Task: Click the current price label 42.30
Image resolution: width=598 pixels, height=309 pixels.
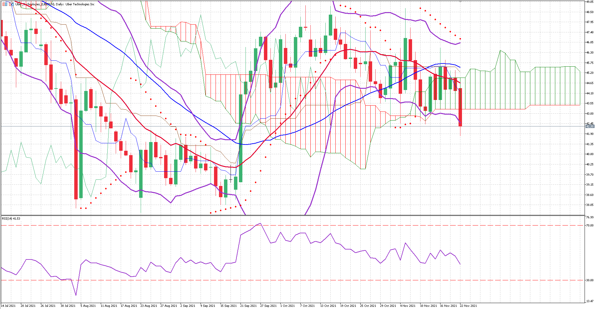Action: pos(590,126)
